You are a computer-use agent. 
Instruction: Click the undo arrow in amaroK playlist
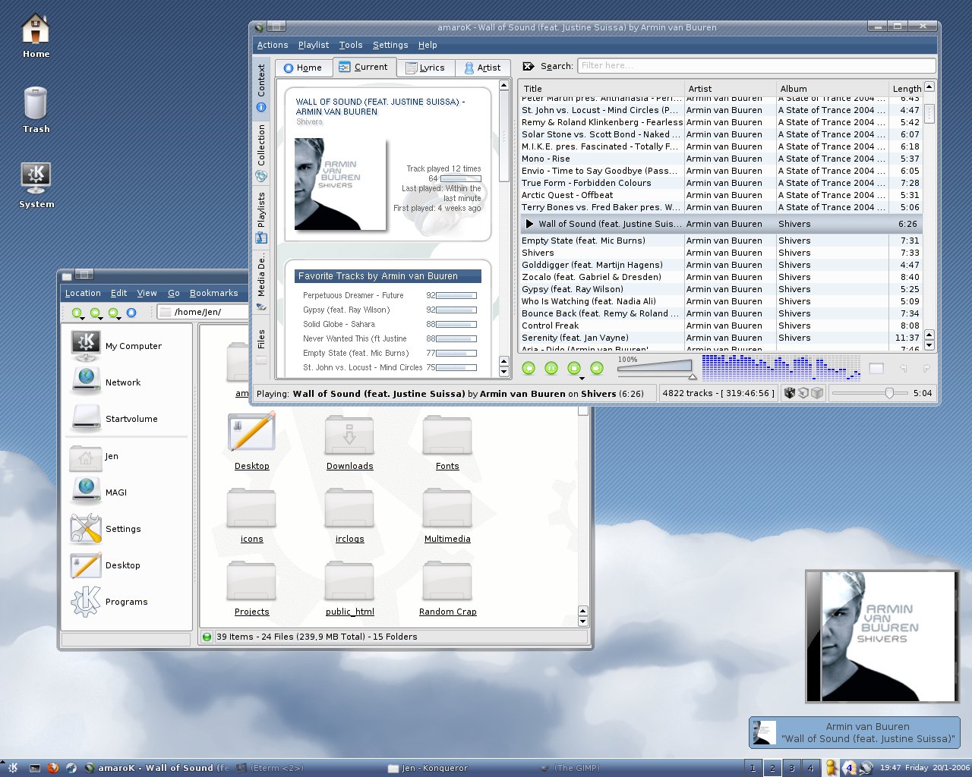904,369
